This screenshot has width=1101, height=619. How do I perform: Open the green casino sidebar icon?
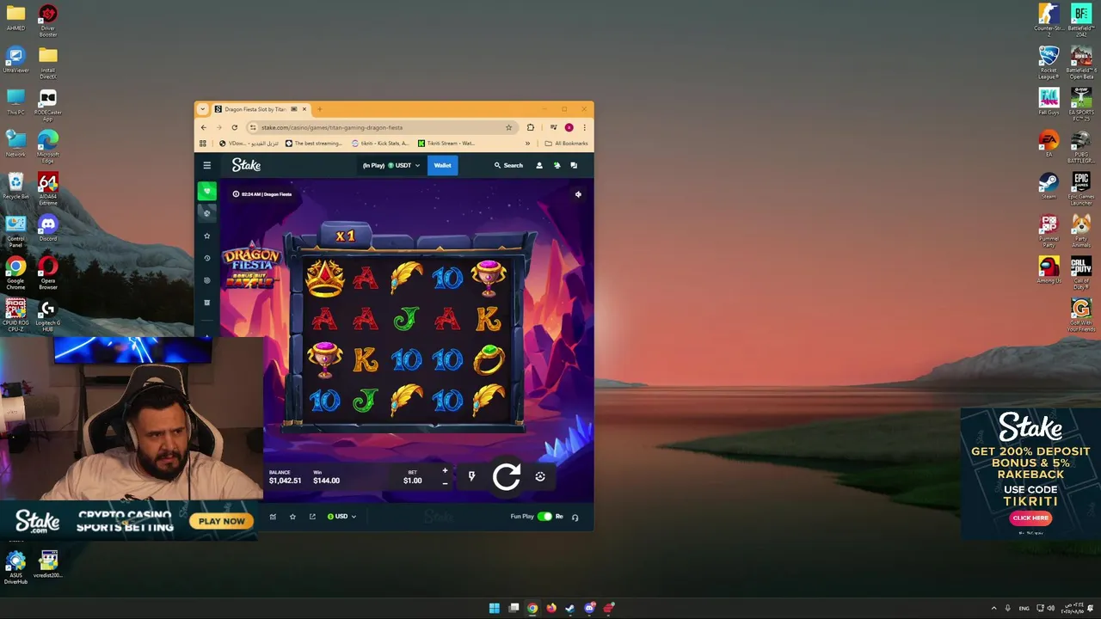(206, 191)
